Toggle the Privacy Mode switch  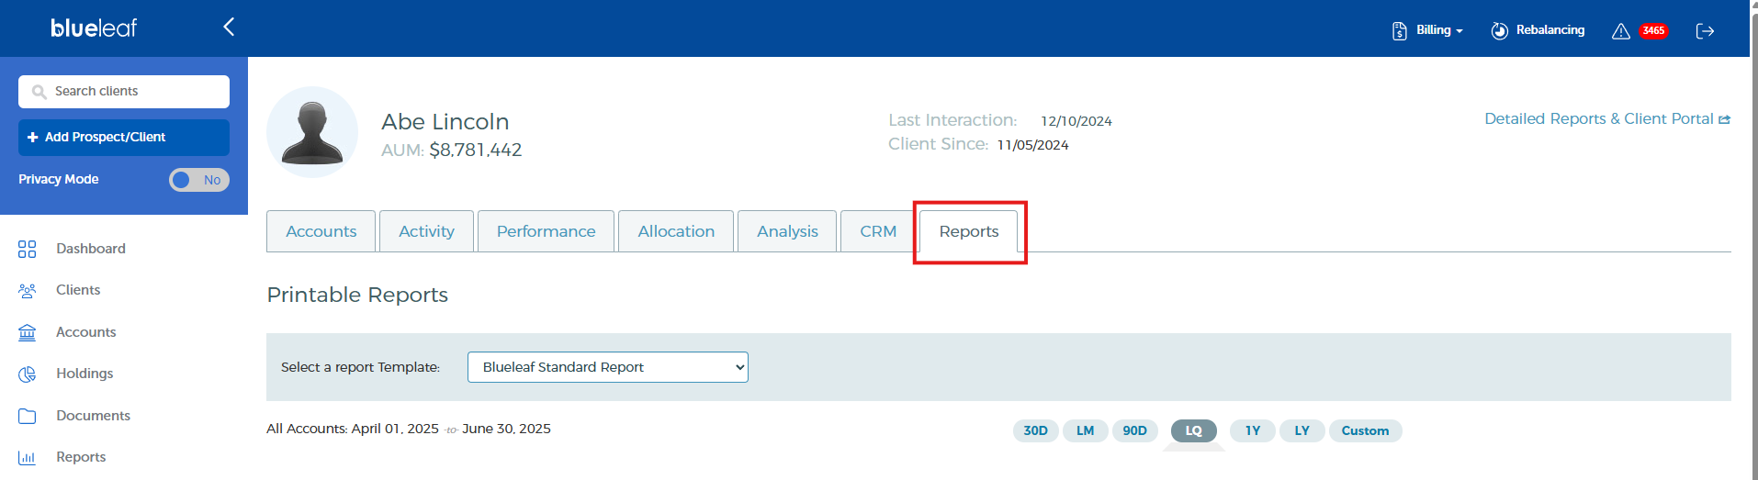199,180
